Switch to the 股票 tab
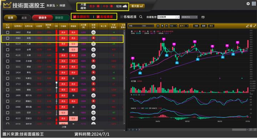 (10, 18)
